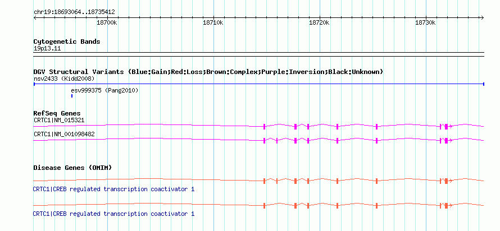Image resolution: width=500 pixels, height=231 pixels.
Task: Click the CRTC1|NM_001098482 transcript label
Action: click(x=64, y=134)
